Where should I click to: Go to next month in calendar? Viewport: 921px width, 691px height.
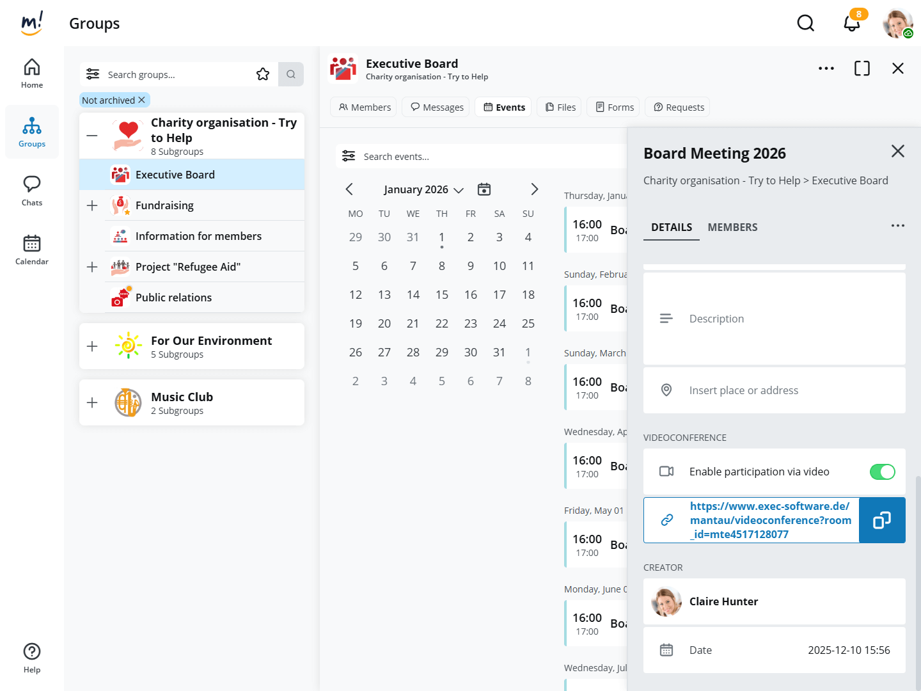(534, 189)
